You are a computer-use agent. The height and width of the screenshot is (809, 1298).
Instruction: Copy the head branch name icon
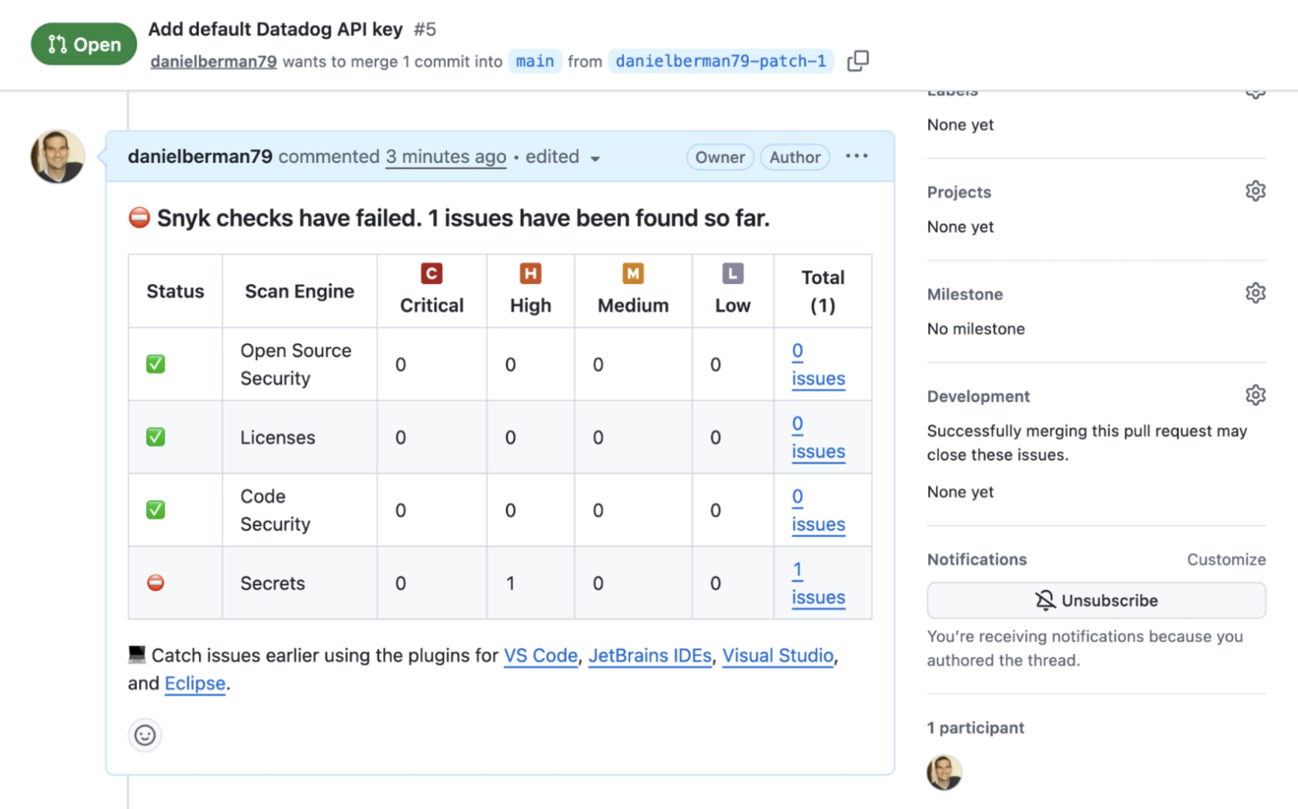(x=858, y=61)
